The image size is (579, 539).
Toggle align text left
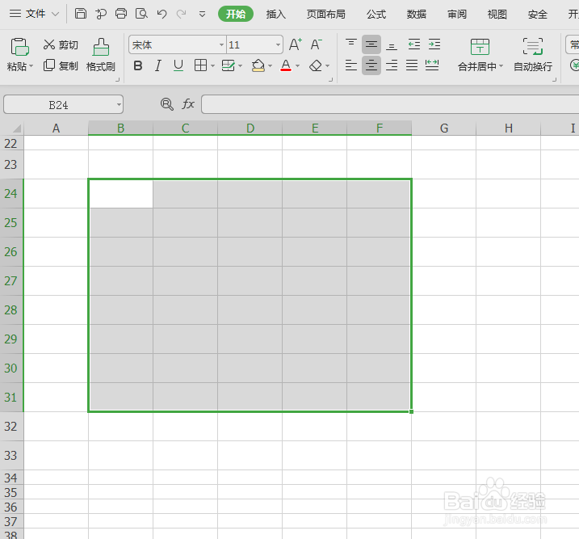coord(350,65)
